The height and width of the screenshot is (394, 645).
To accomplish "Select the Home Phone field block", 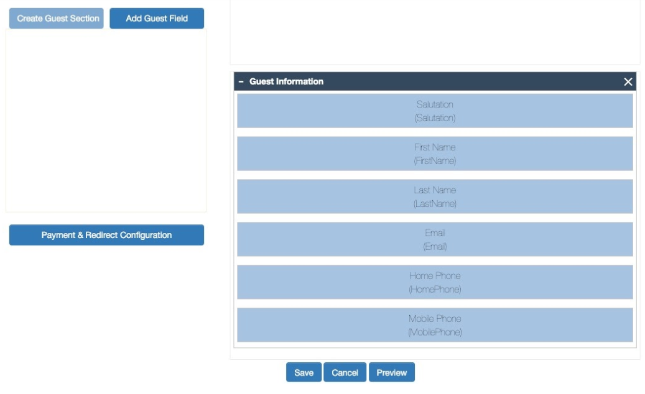I will pyautogui.click(x=435, y=282).
